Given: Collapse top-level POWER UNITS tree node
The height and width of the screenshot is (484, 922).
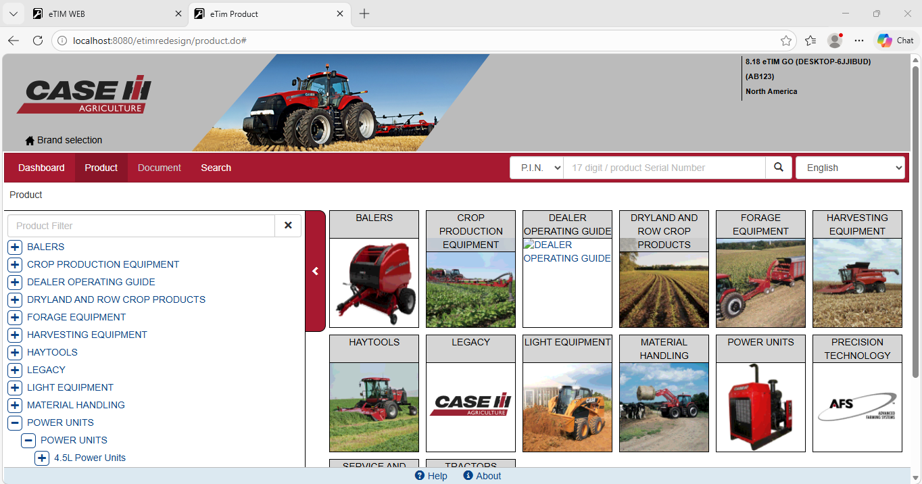Looking at the screenshot, I should tap(15, 422).
